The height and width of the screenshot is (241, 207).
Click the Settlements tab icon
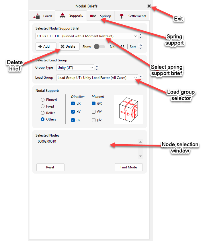122,16
